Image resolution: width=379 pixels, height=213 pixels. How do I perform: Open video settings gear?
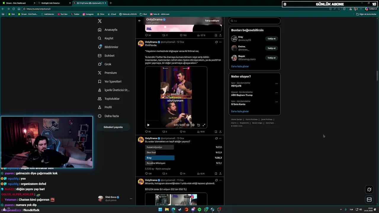click(x=193, y=125)
